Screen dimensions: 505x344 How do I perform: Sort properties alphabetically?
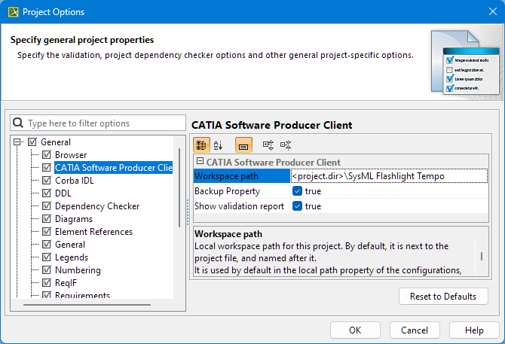pos(219,145)
